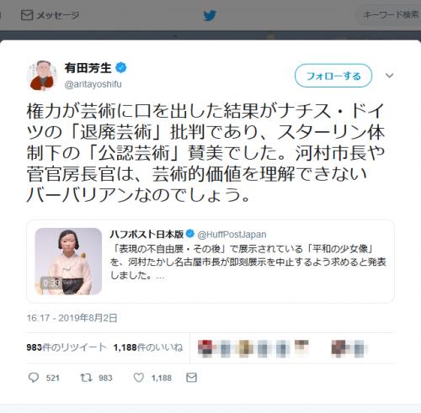Open メッセージ from the top bar
This screenshot has width=421, height=413.
[51, 15]
